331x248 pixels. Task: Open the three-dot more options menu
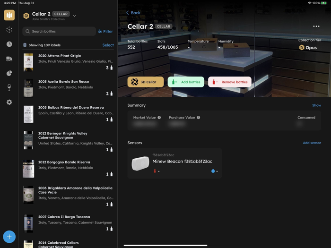[316, 26]
